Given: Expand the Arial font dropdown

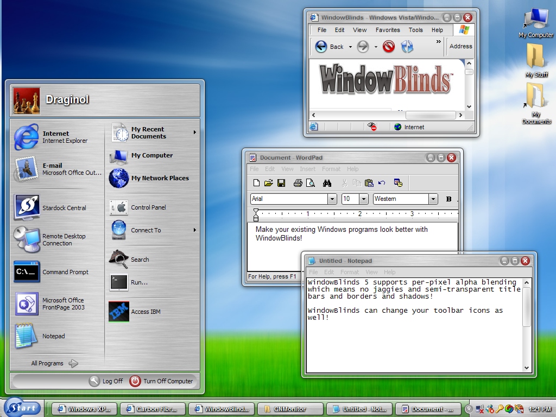Looking at the screenshot, I should [332, 199].
